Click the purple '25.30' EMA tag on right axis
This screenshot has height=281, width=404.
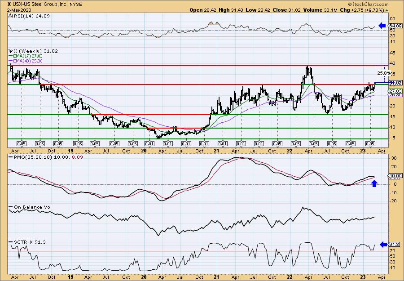click(395, 95)
